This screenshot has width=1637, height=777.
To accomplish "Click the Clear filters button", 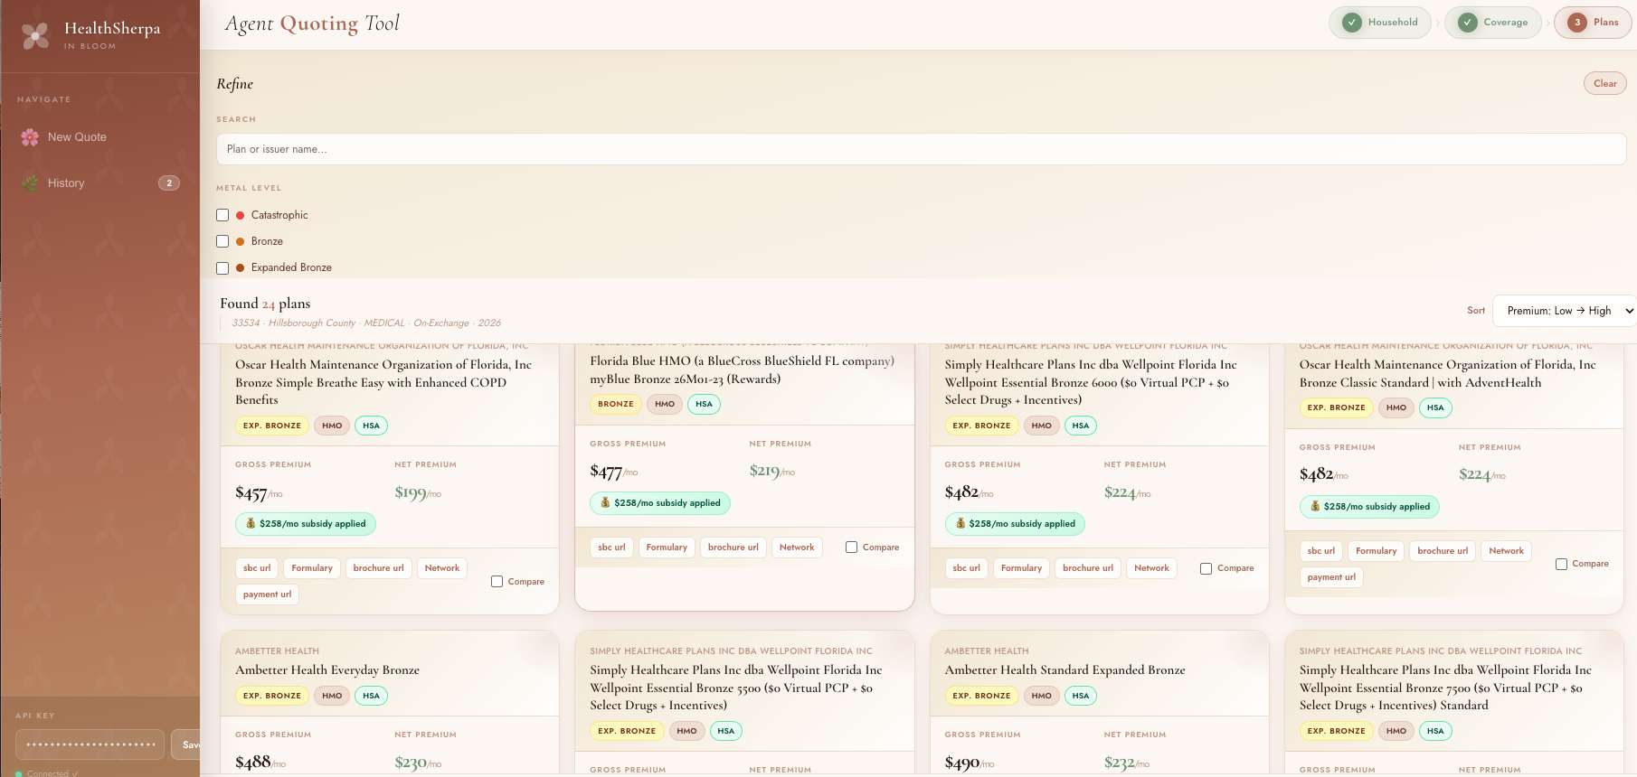I will (x=1605, y=84).
